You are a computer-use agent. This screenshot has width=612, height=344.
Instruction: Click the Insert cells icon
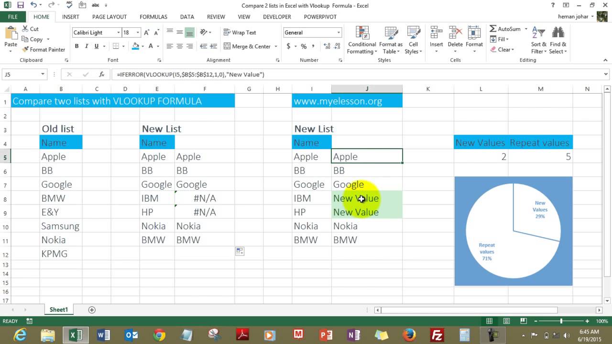click(436, 33)
